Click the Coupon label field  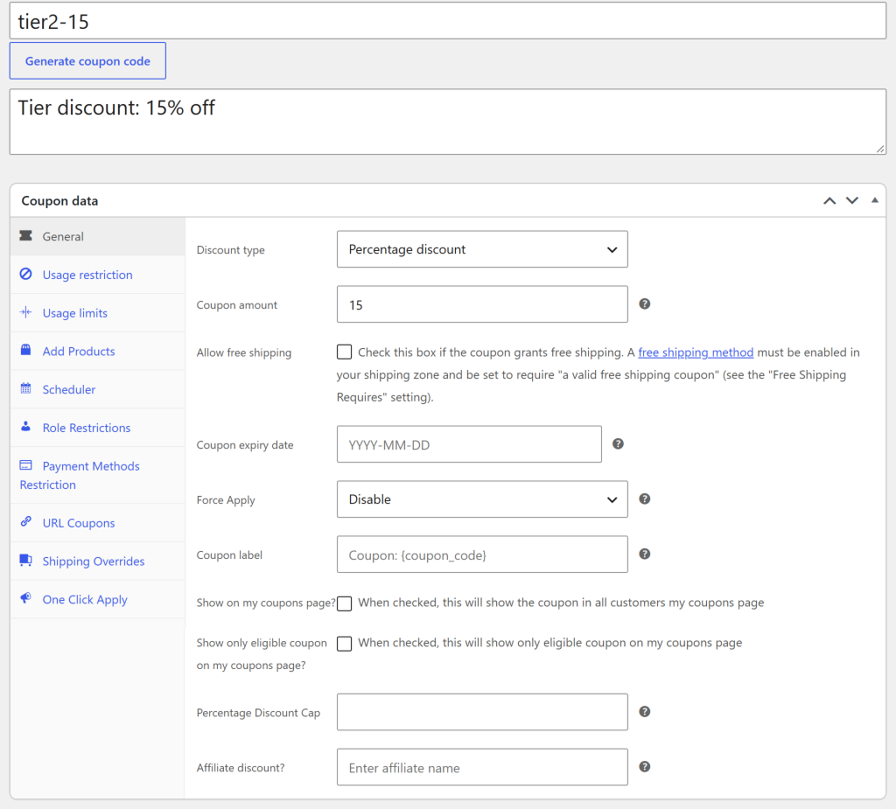click(x=482, y=554)
